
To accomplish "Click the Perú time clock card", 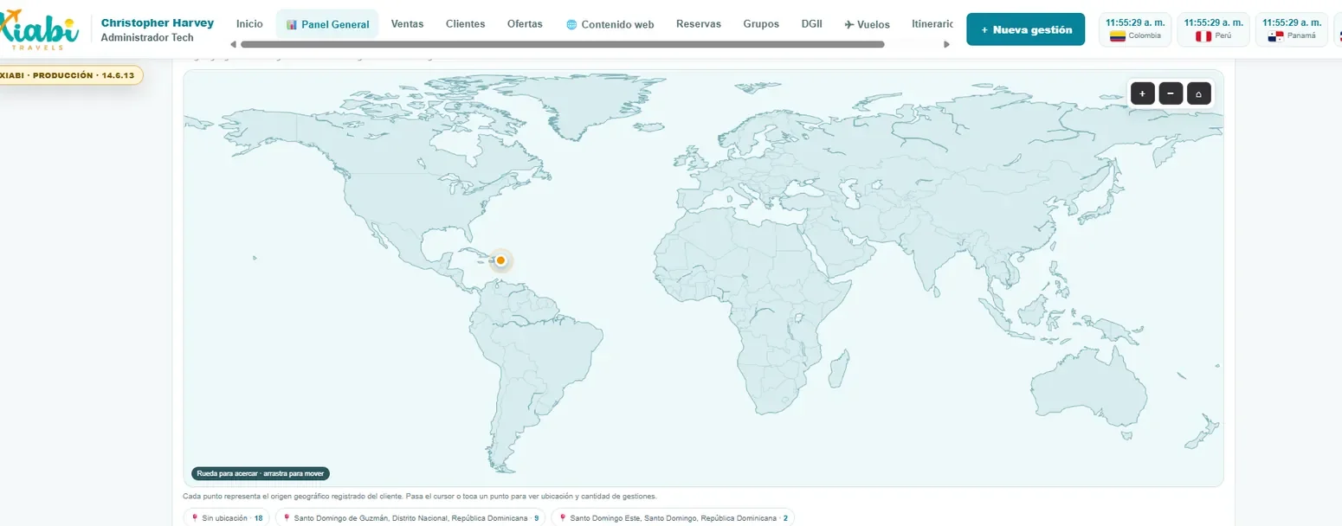I will point(1213,29).
